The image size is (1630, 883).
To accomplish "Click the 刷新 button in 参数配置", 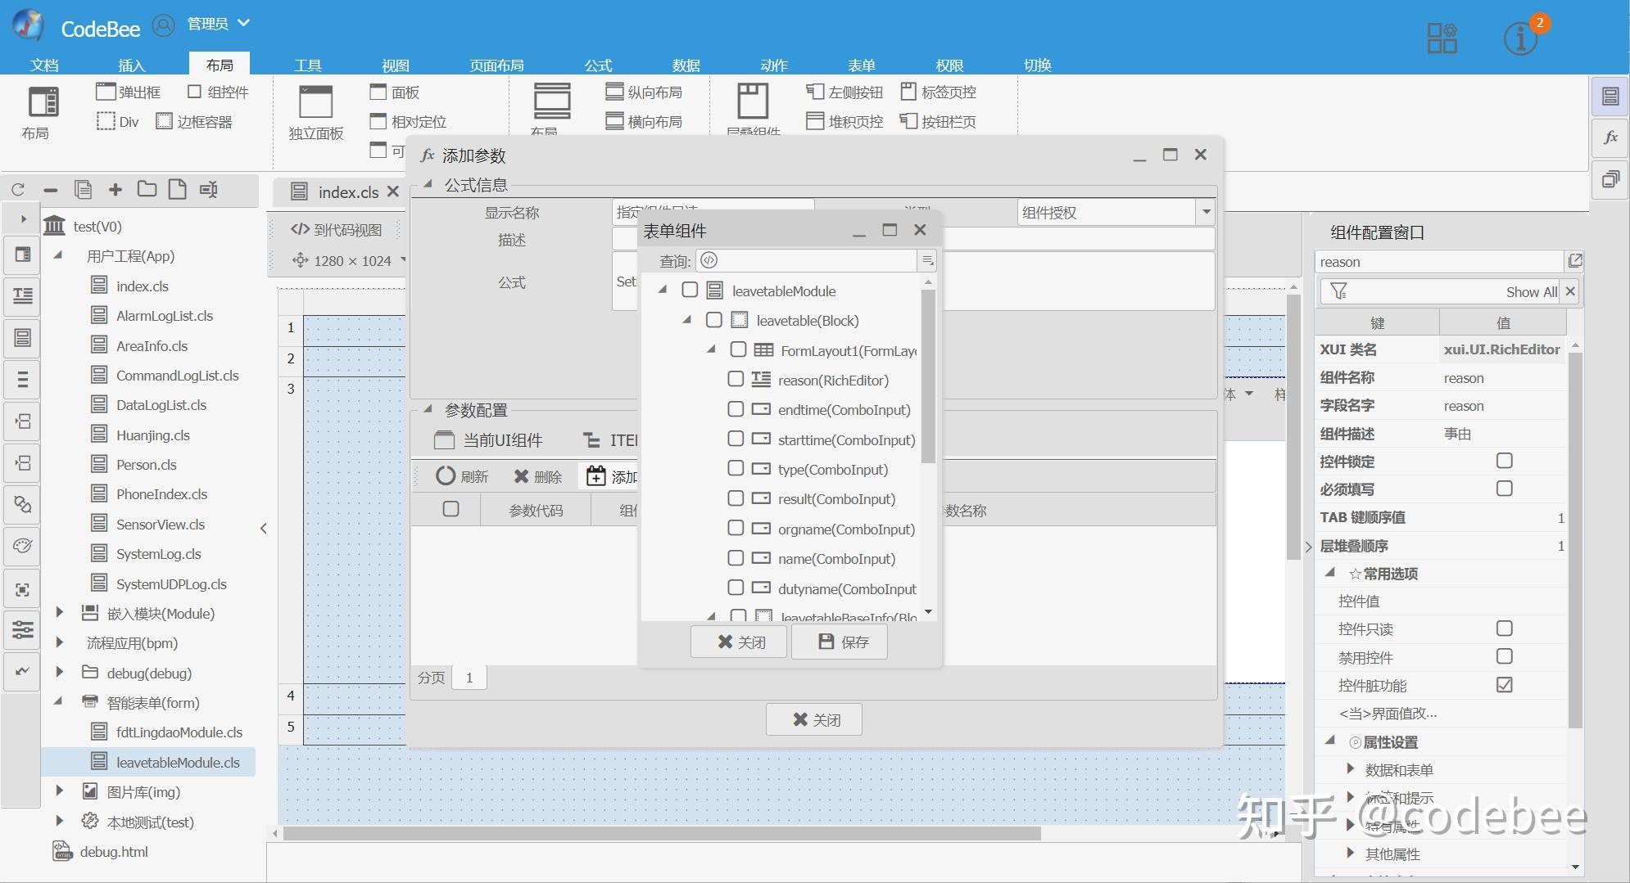I will click(461, 476).
